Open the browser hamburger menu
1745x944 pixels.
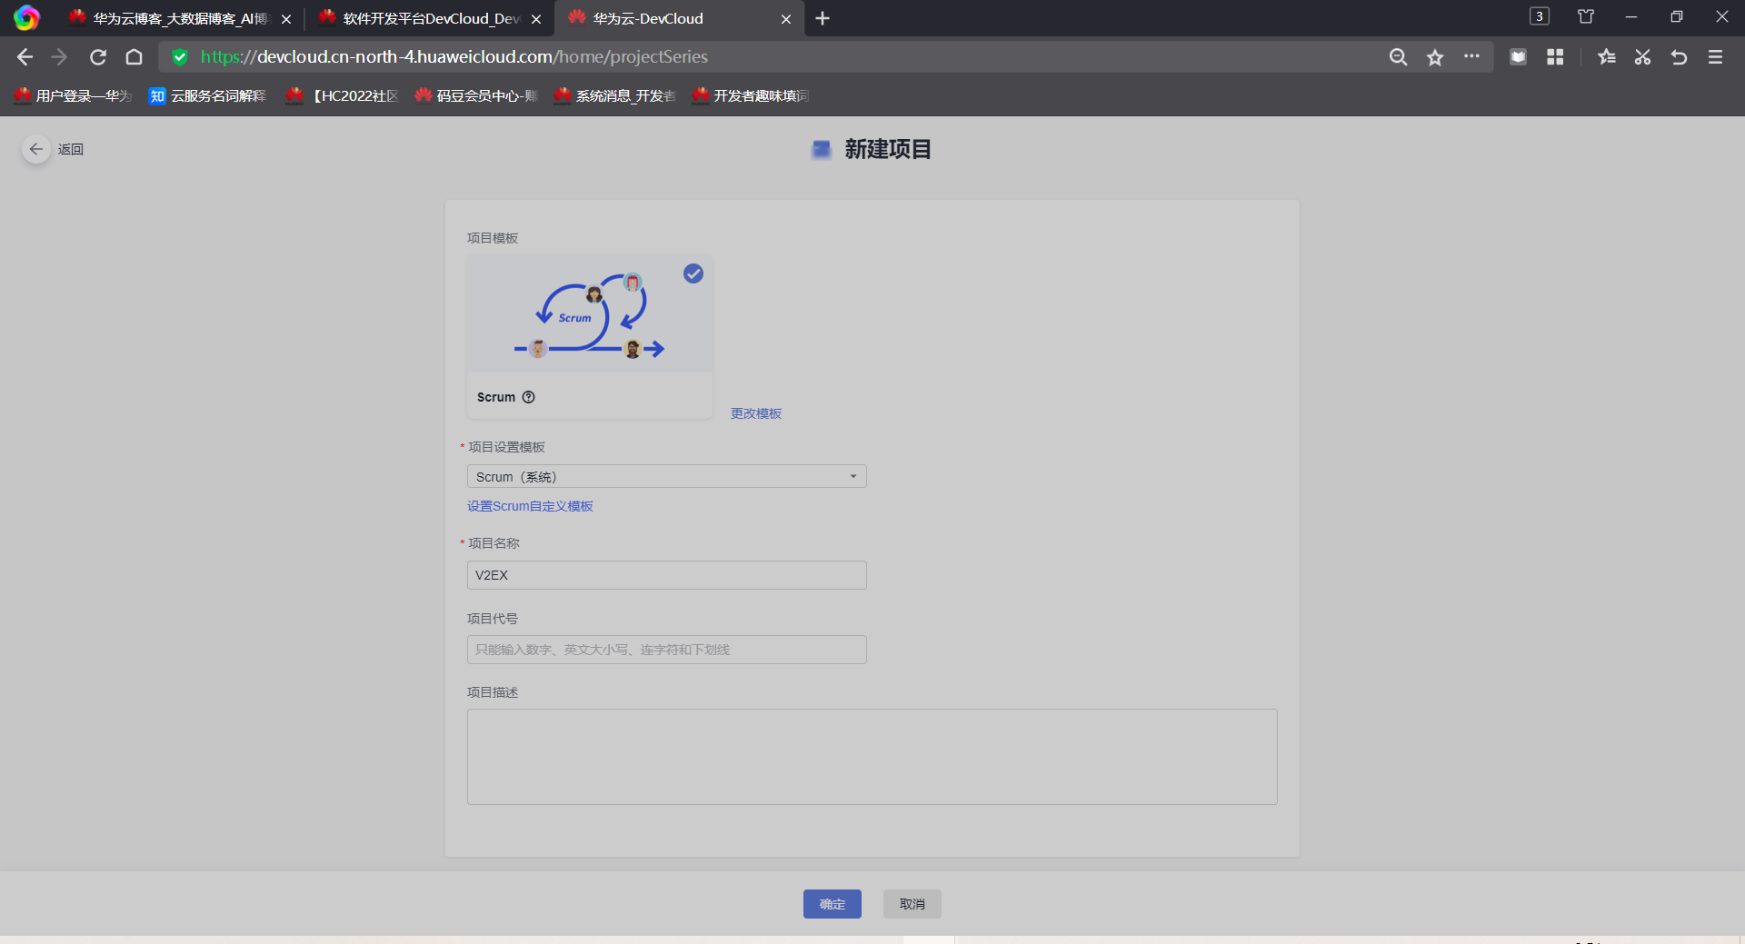click(x=1716, y=57)
